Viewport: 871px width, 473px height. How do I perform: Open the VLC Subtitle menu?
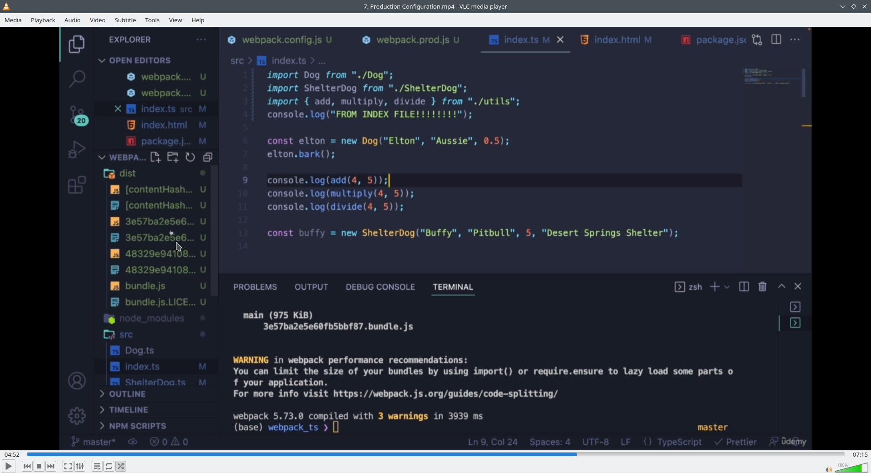(125, 20)
